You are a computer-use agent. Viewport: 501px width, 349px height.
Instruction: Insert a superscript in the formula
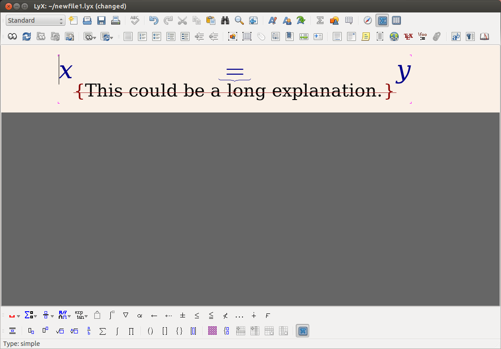point(45,331)
